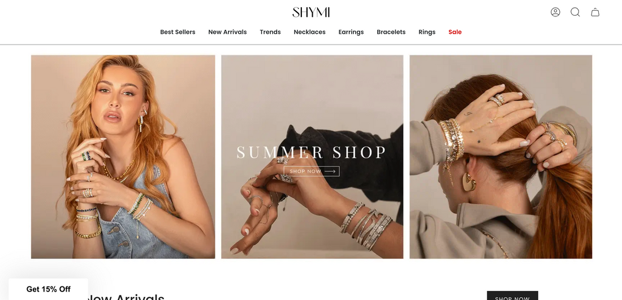Image resolution: width=622 pixels, height=300 pixels.
Task: Open the Bracelets category
Action: coord(391,32)
